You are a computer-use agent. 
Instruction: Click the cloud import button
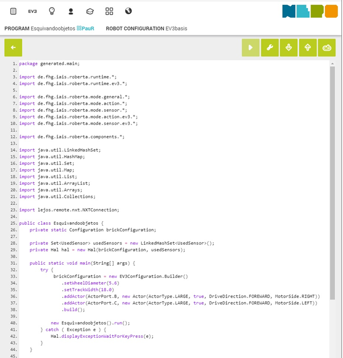(326, 47)
